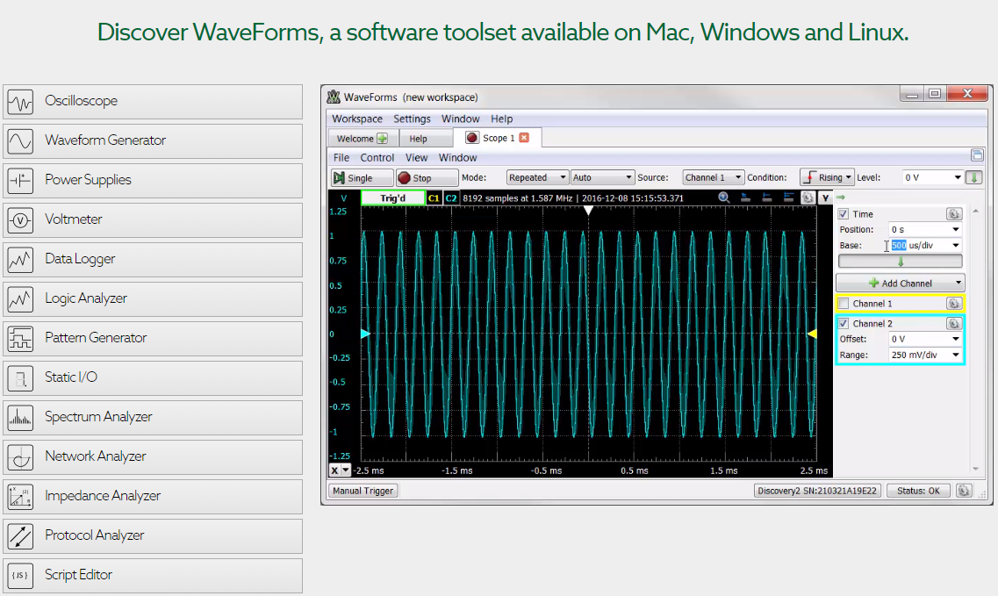Open the main Window menu next to Settings

460,119
